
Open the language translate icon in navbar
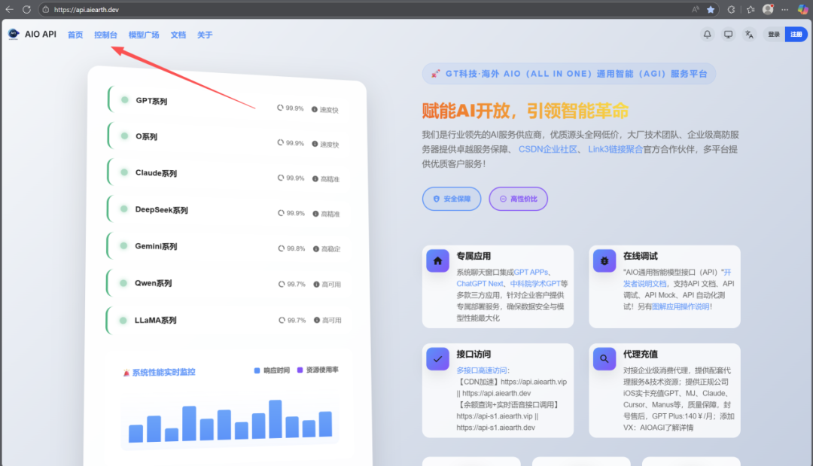point(749,35)
